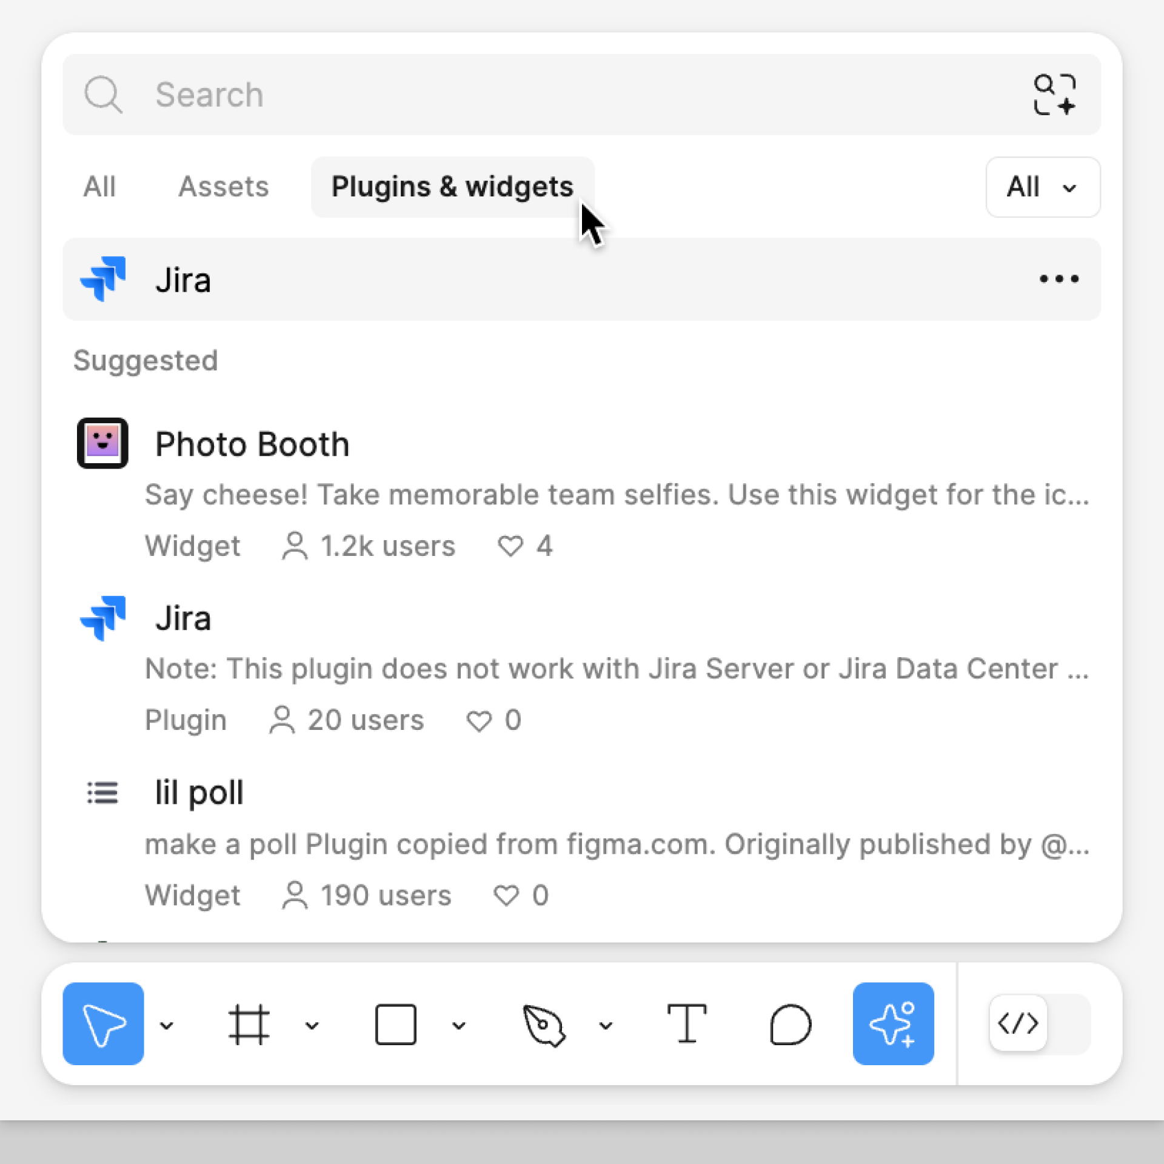Screen dimensions: 1164x1164
Task: Click Jira Server note description
Action: [617, 669]
